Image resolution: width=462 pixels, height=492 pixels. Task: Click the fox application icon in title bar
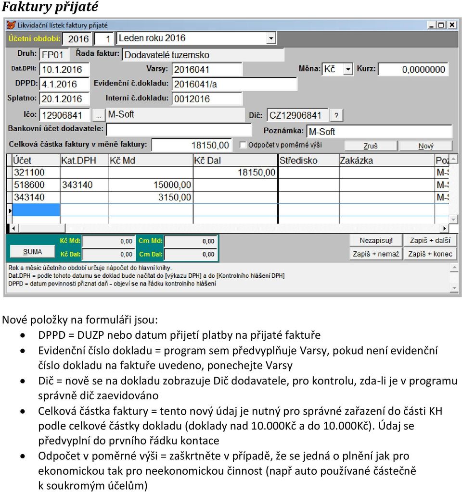pyautogui.click(x=12, y=25)
